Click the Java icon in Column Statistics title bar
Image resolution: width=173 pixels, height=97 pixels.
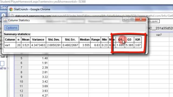[5, 20]
